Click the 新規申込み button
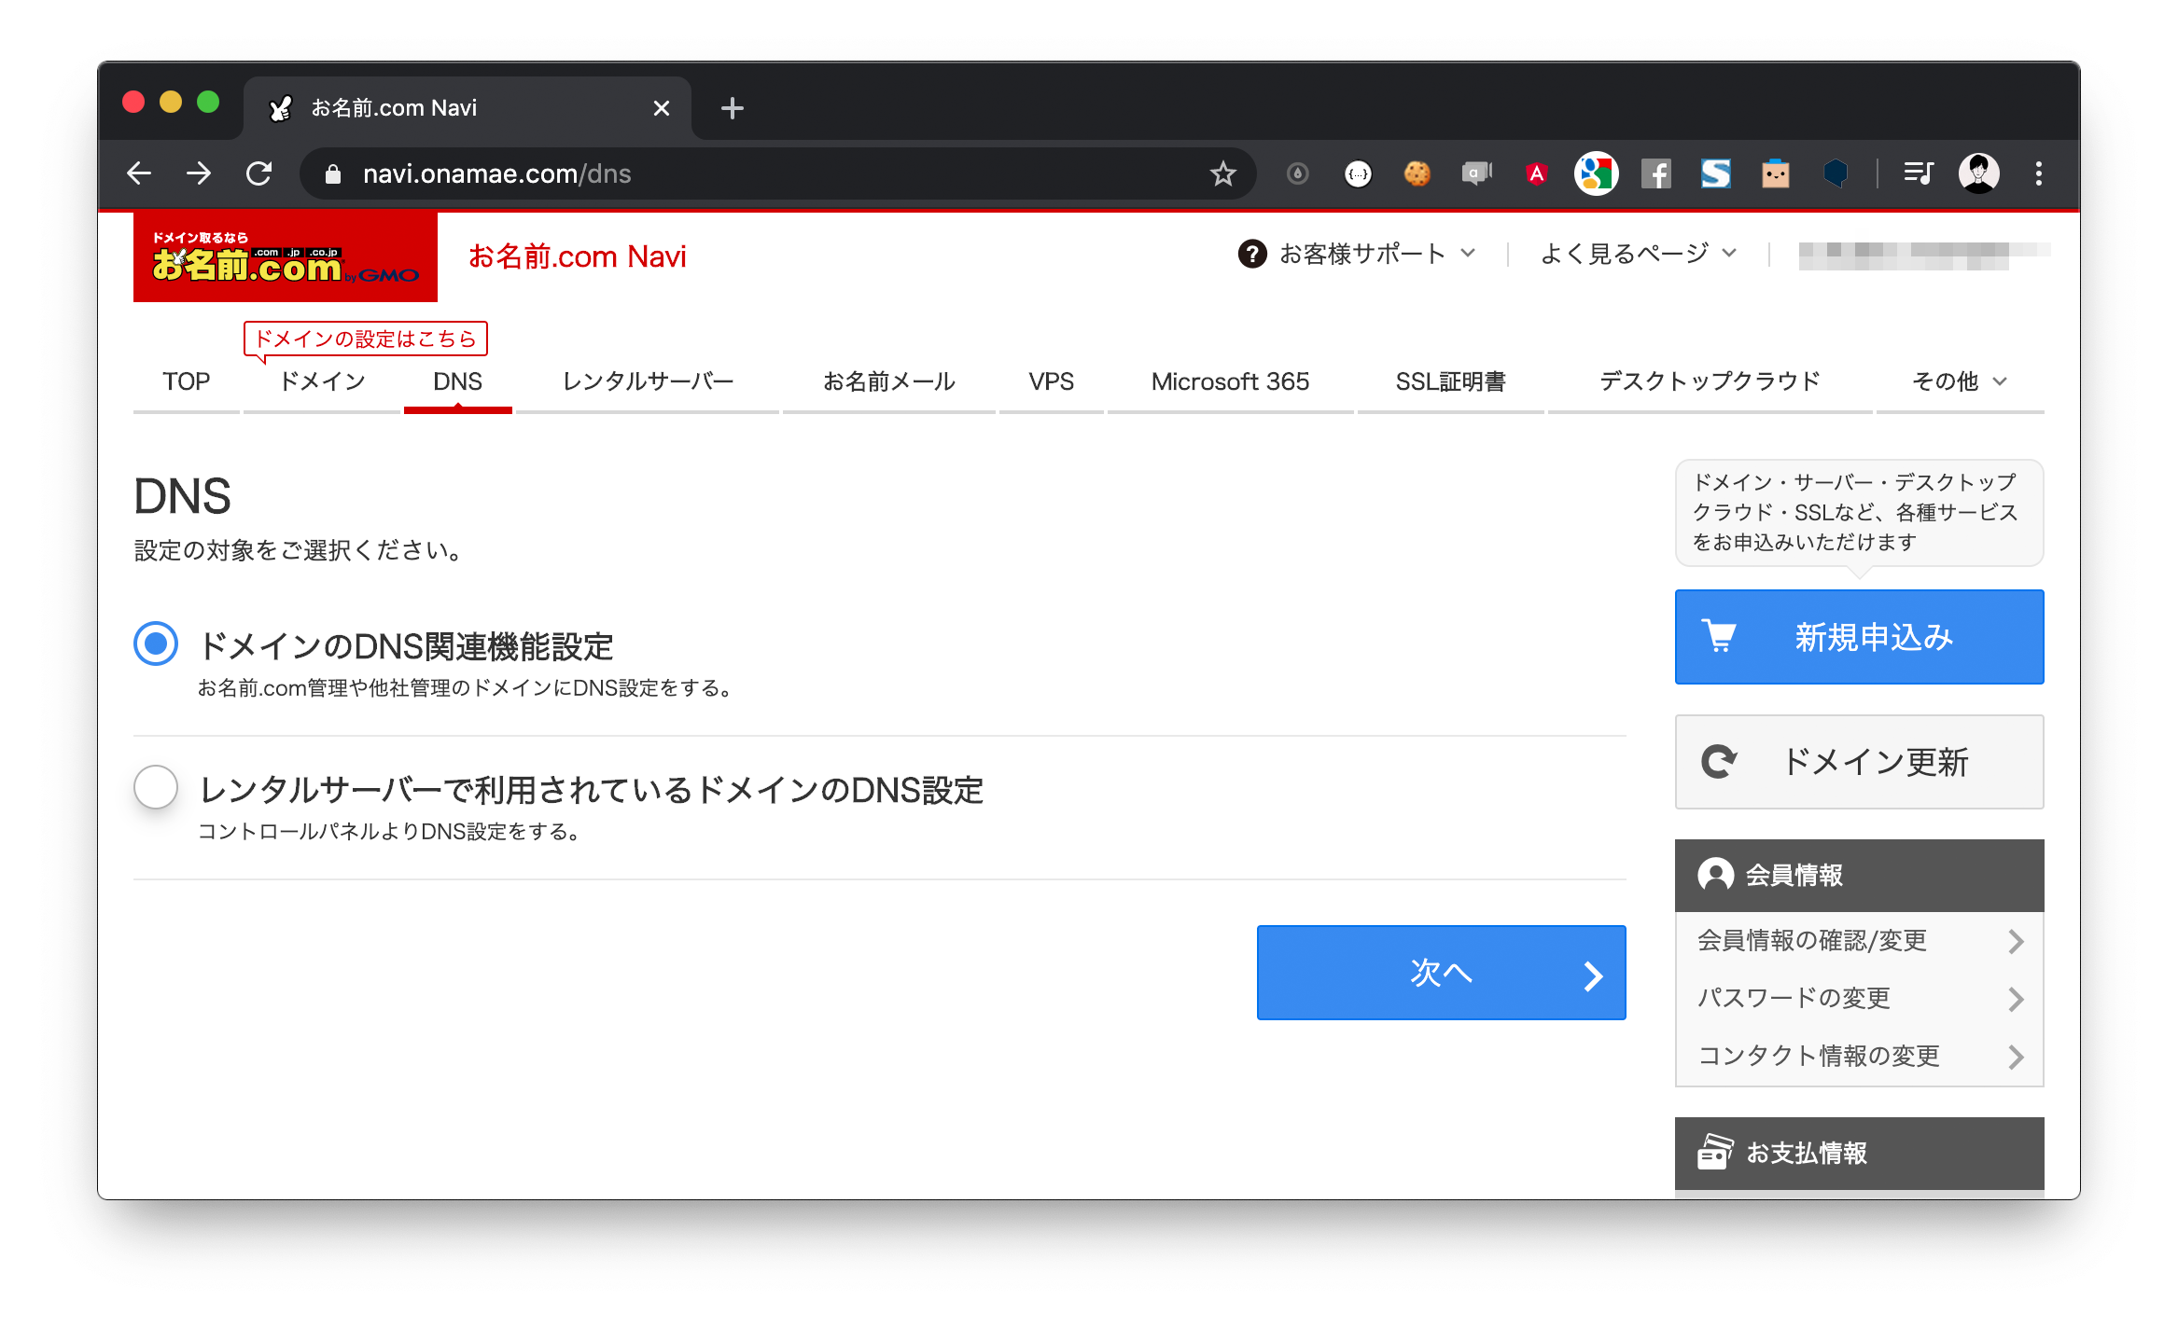 [1859, 637]
